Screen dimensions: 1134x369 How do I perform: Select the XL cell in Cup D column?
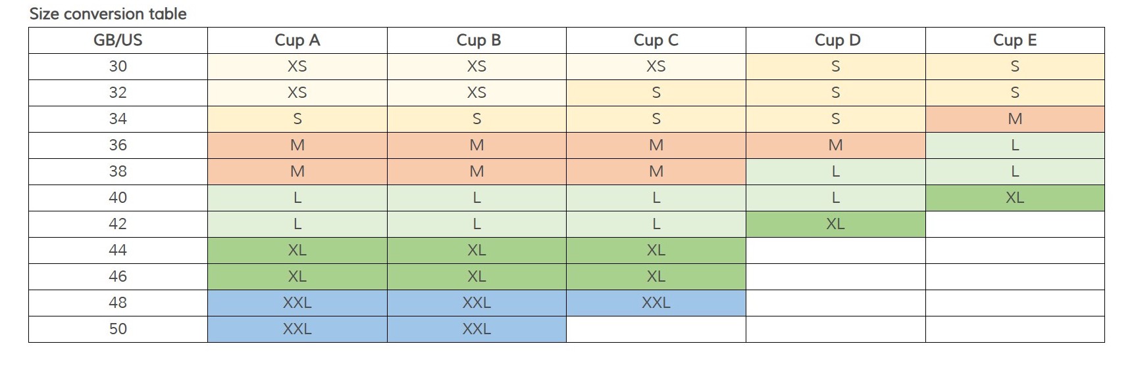tap(835, 224)
